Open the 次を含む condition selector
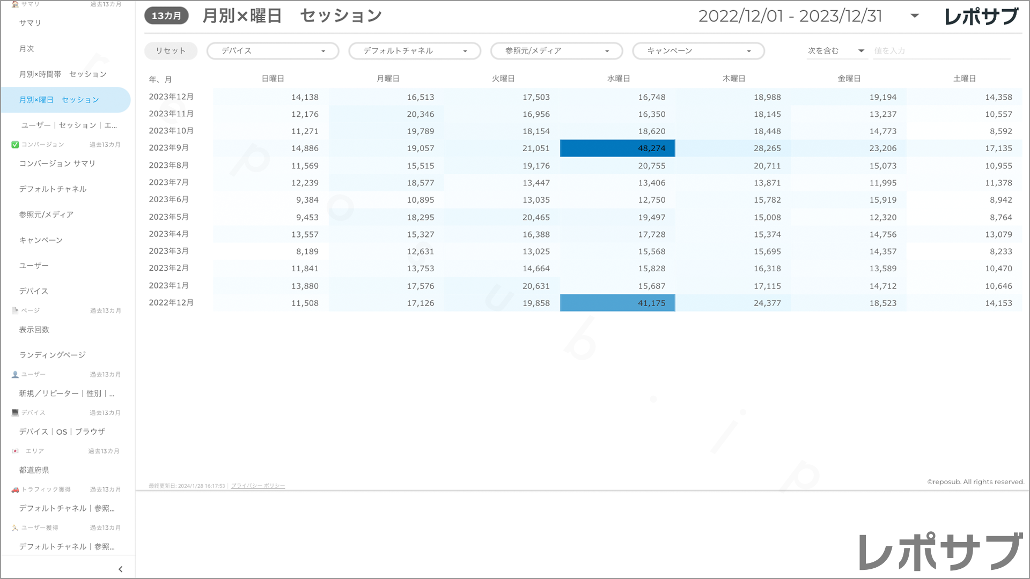Viewport: 1030px width, 579px height. pyautogui.click(x=836, y=51)
